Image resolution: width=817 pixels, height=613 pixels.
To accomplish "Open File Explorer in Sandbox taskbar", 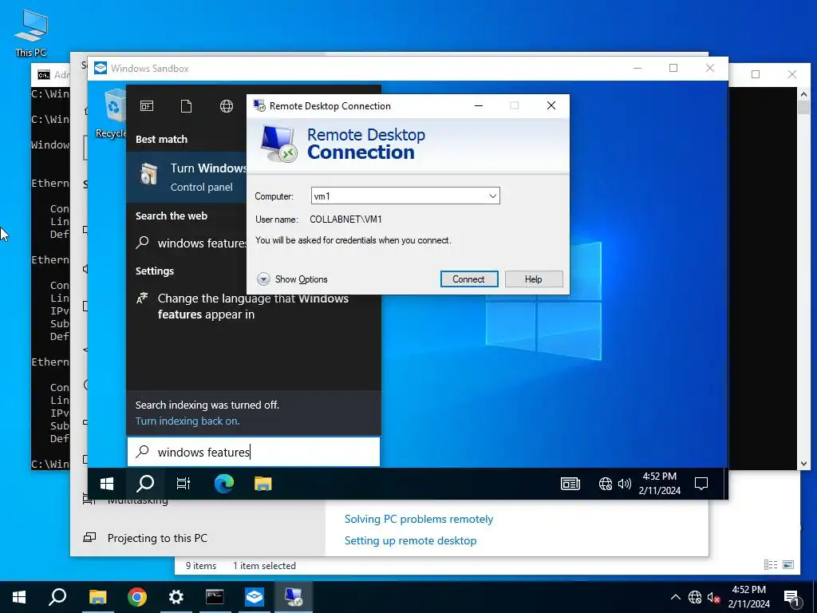I will [x=263, y=484].
